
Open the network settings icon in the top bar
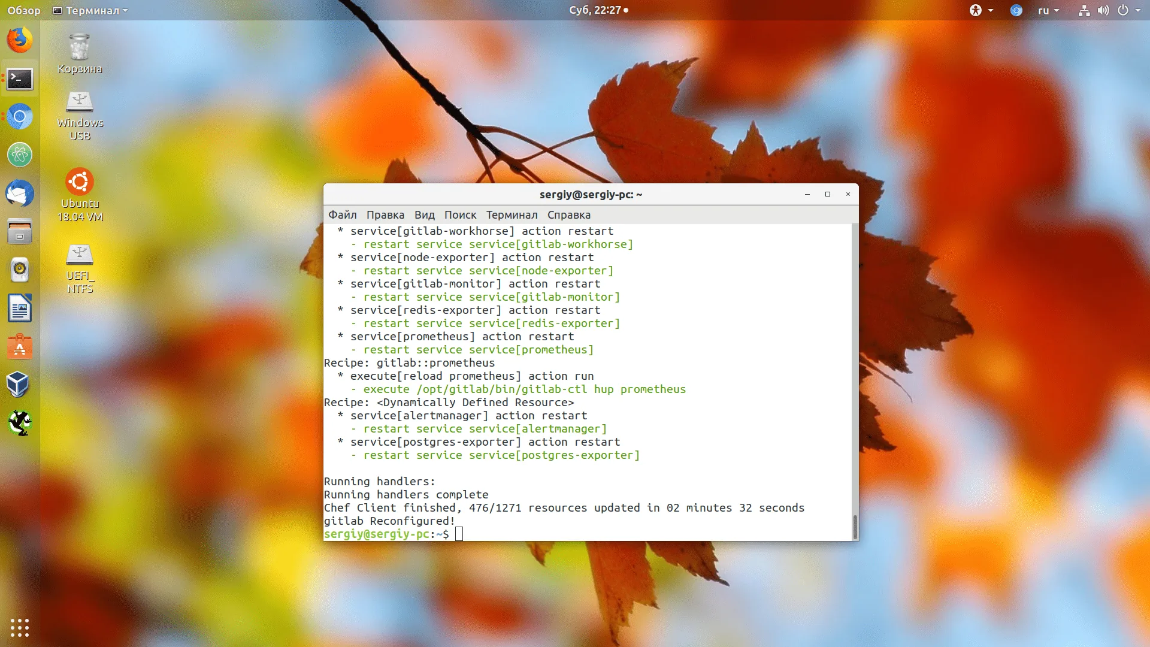pos(1084,10)
